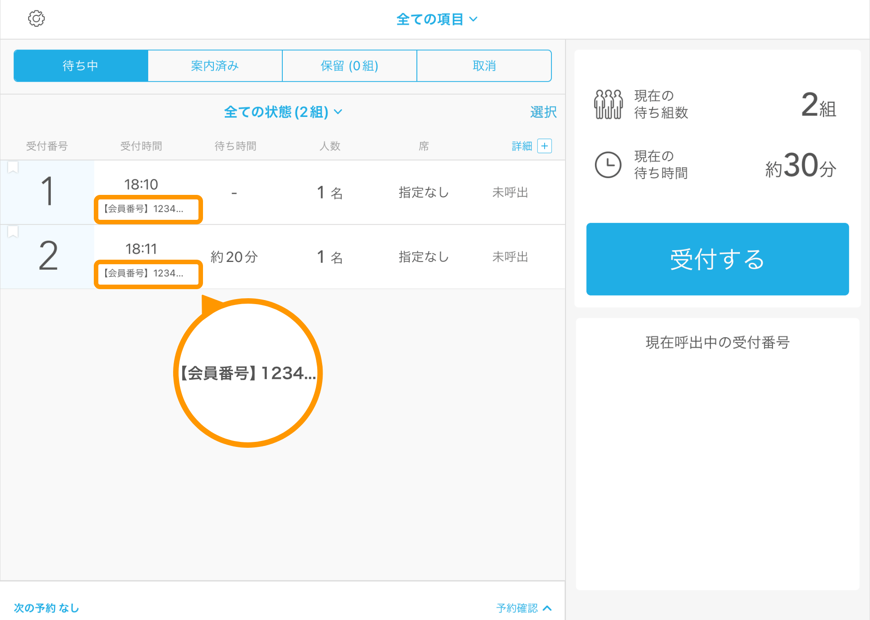Toggle bookmark flag on reception number 1
870x620 pixels.
[13, 167]
